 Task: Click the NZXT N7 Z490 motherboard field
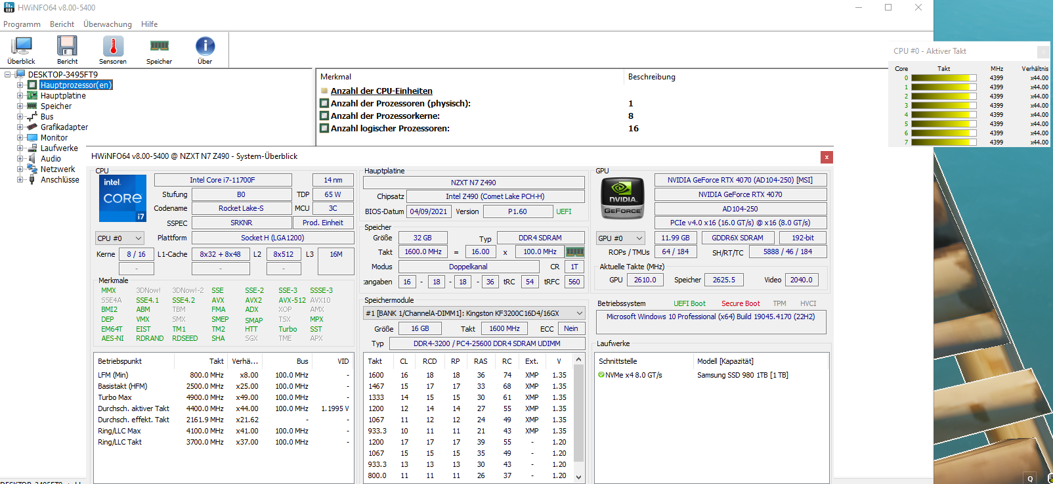coord(473,183)
